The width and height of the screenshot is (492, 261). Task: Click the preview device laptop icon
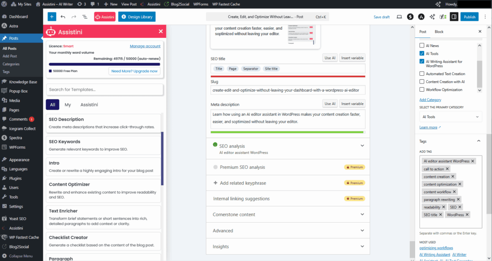(399, 17)
